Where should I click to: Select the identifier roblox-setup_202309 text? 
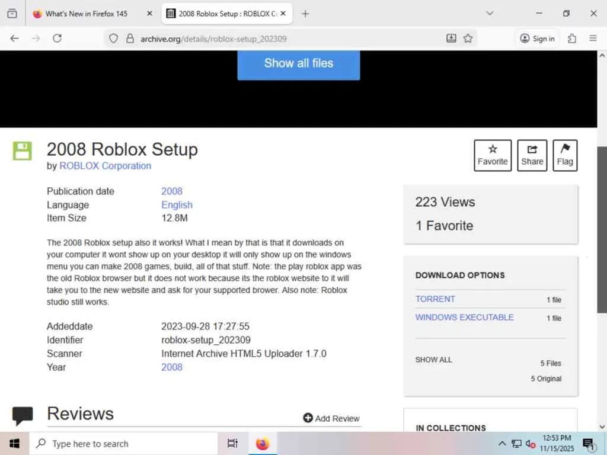[x=206, y=340]
